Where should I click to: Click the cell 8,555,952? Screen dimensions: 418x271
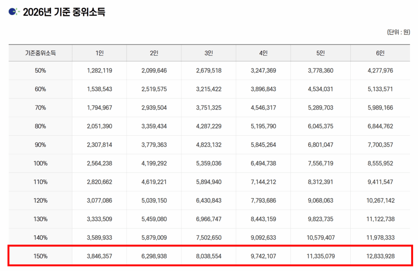[380, 163]
